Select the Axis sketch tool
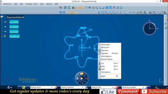The height and width of the screenshot is (94, 168). click(x=121, y=13)
